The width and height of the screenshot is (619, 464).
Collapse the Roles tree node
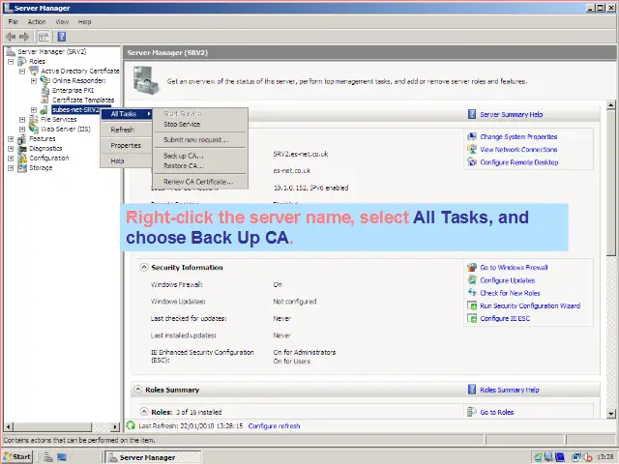point(11,62)
